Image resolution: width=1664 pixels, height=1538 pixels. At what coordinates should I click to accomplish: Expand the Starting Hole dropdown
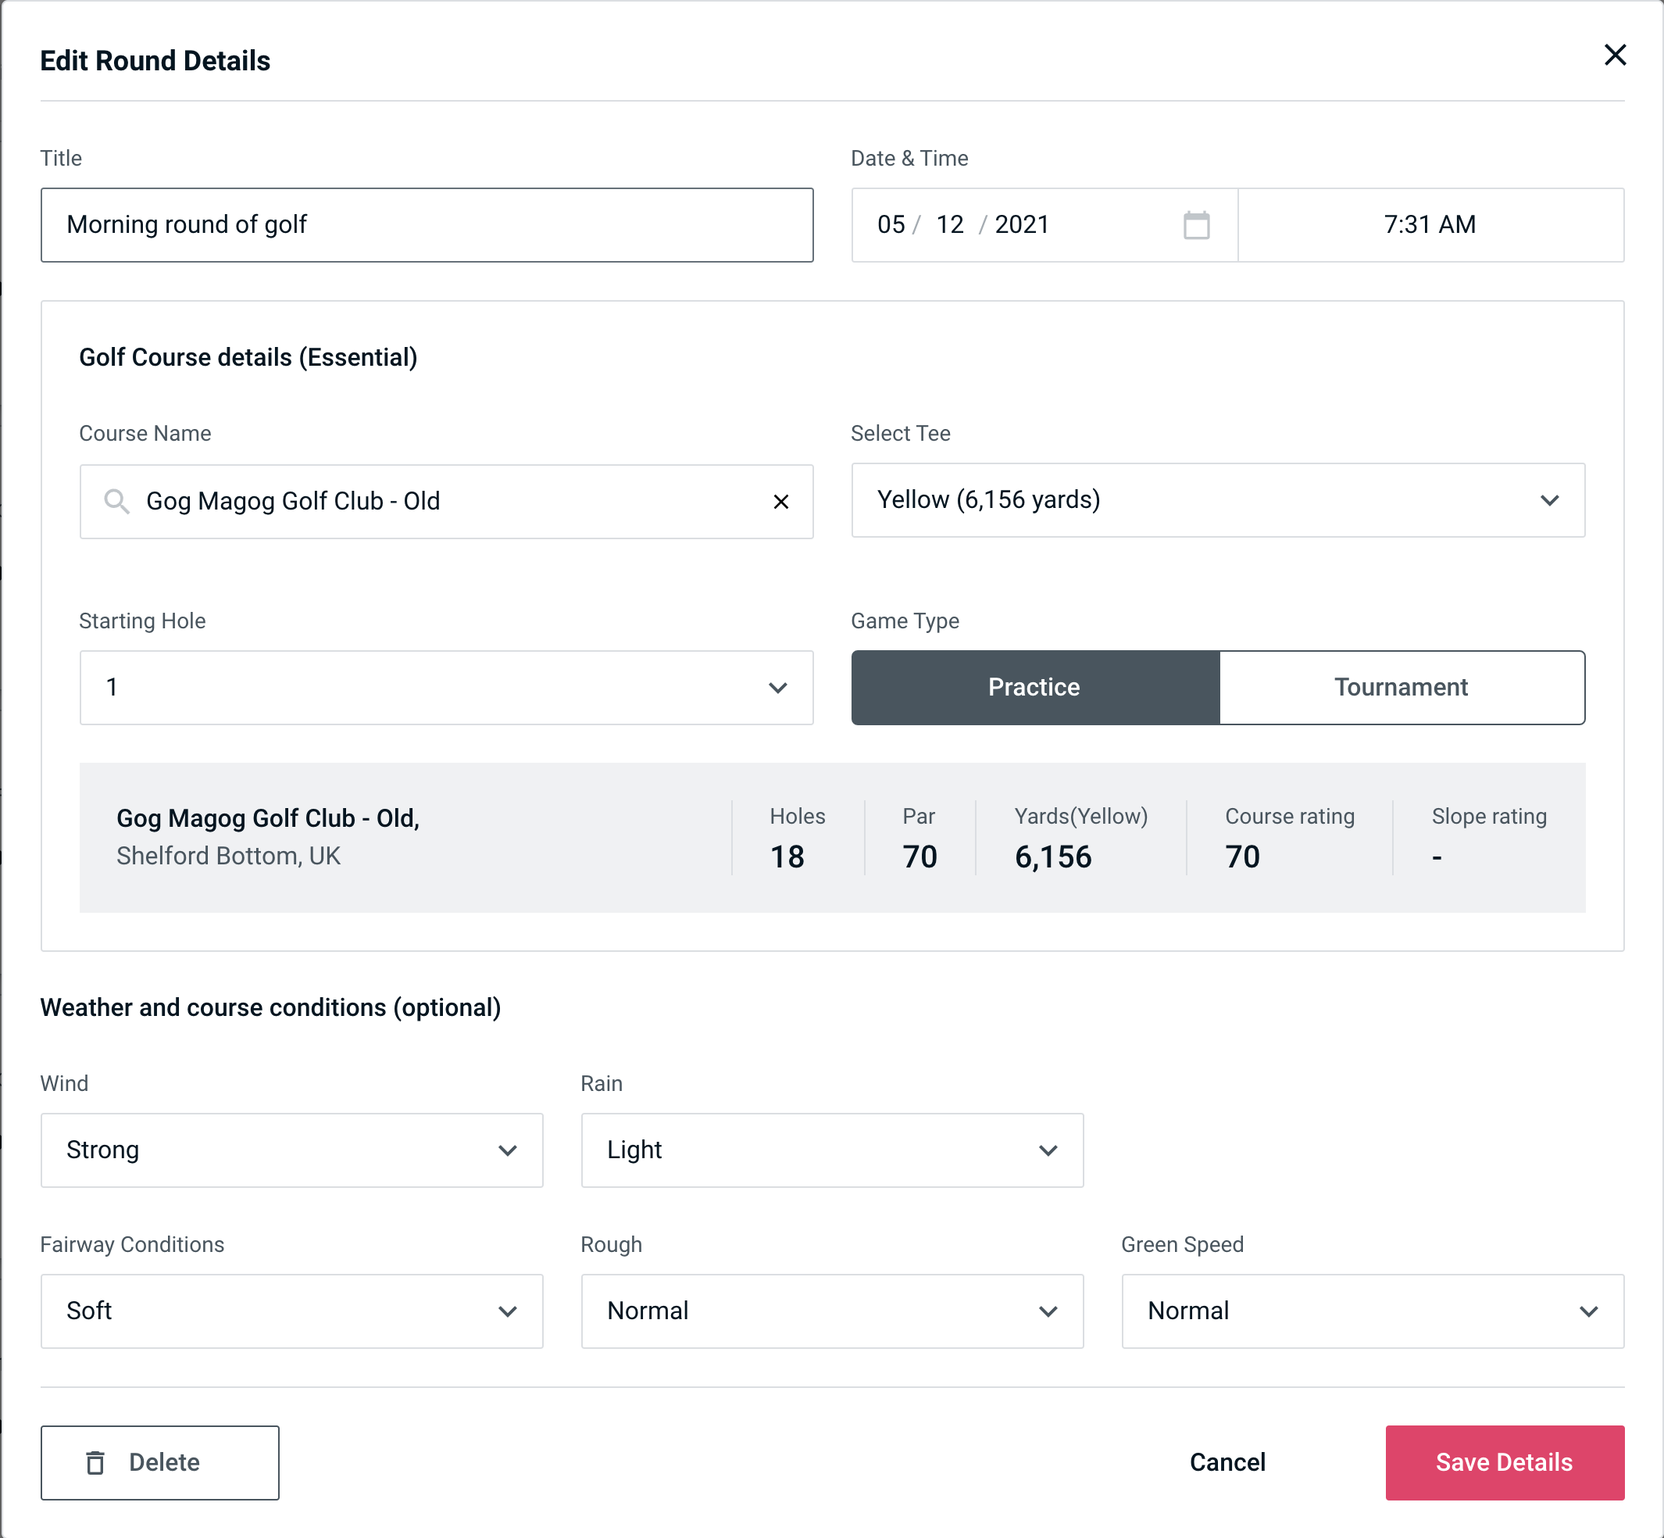coord(445,687)
